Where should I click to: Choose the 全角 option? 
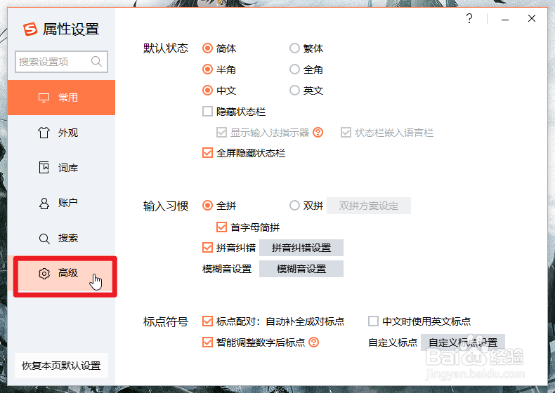pos(294,69)
